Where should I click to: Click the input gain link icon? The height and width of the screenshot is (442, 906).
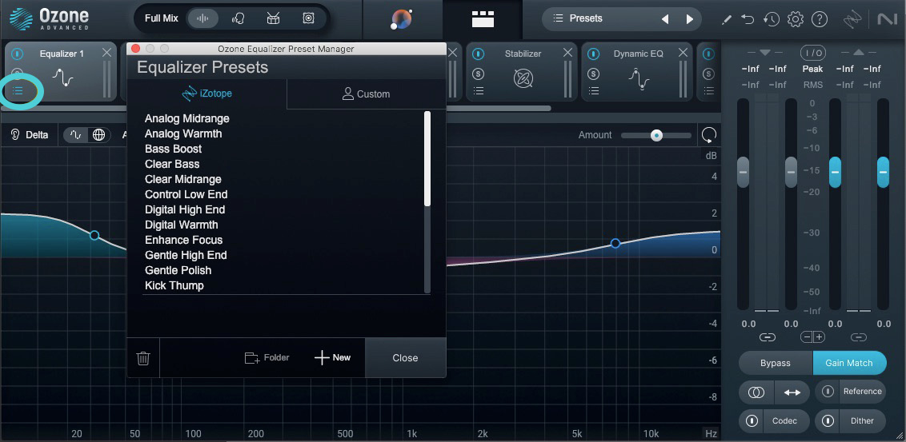tap(768, 337)
